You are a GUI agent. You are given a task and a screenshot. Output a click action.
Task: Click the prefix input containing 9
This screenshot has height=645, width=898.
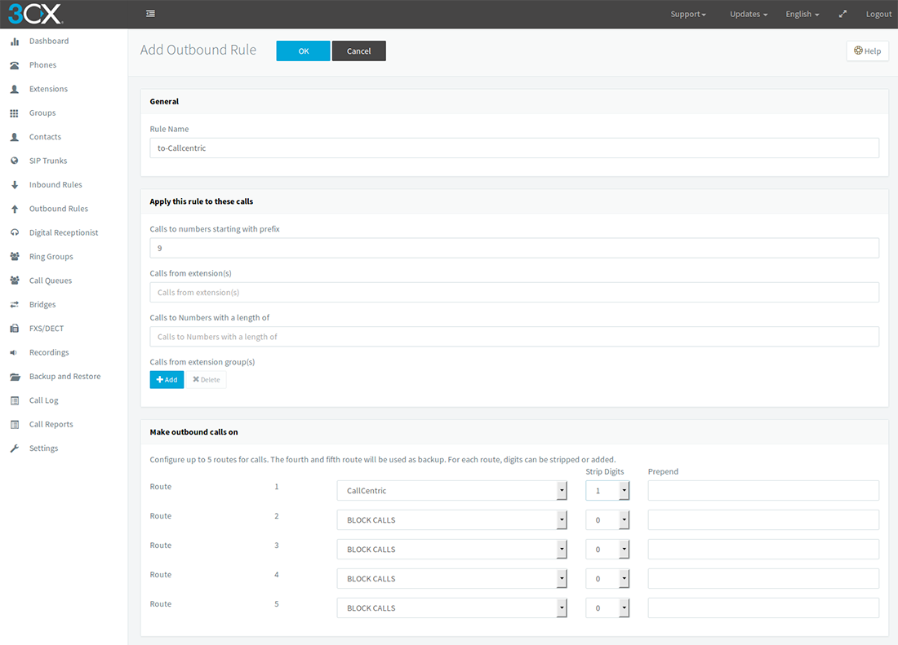pyautogui.click(x=514, y=248)
